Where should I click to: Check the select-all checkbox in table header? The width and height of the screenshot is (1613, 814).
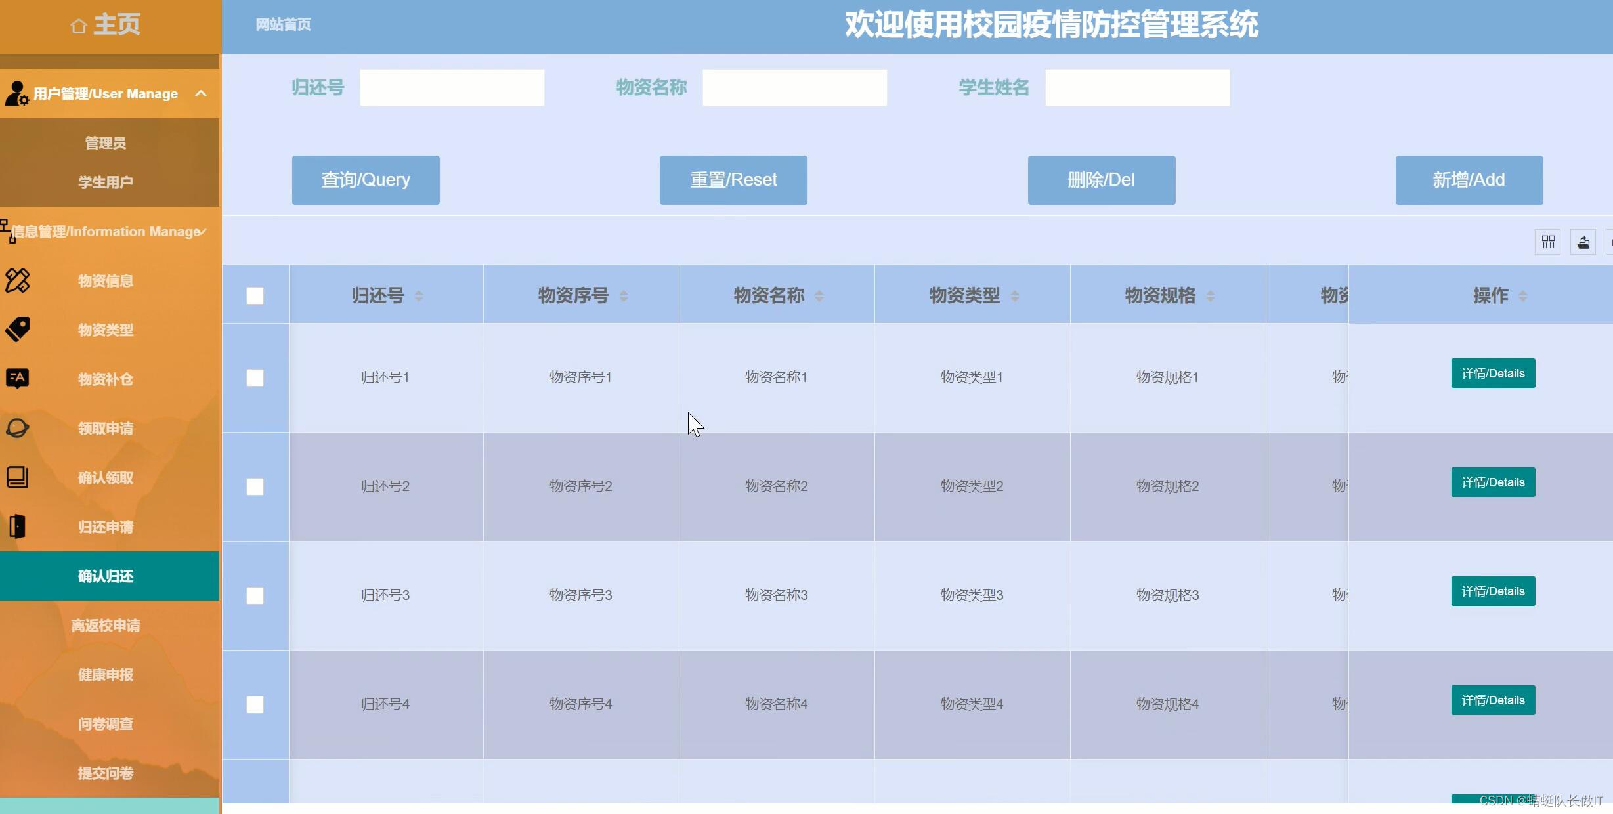click(255, 296)
